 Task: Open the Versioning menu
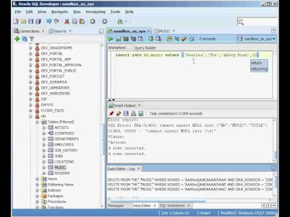click(95, 12)
